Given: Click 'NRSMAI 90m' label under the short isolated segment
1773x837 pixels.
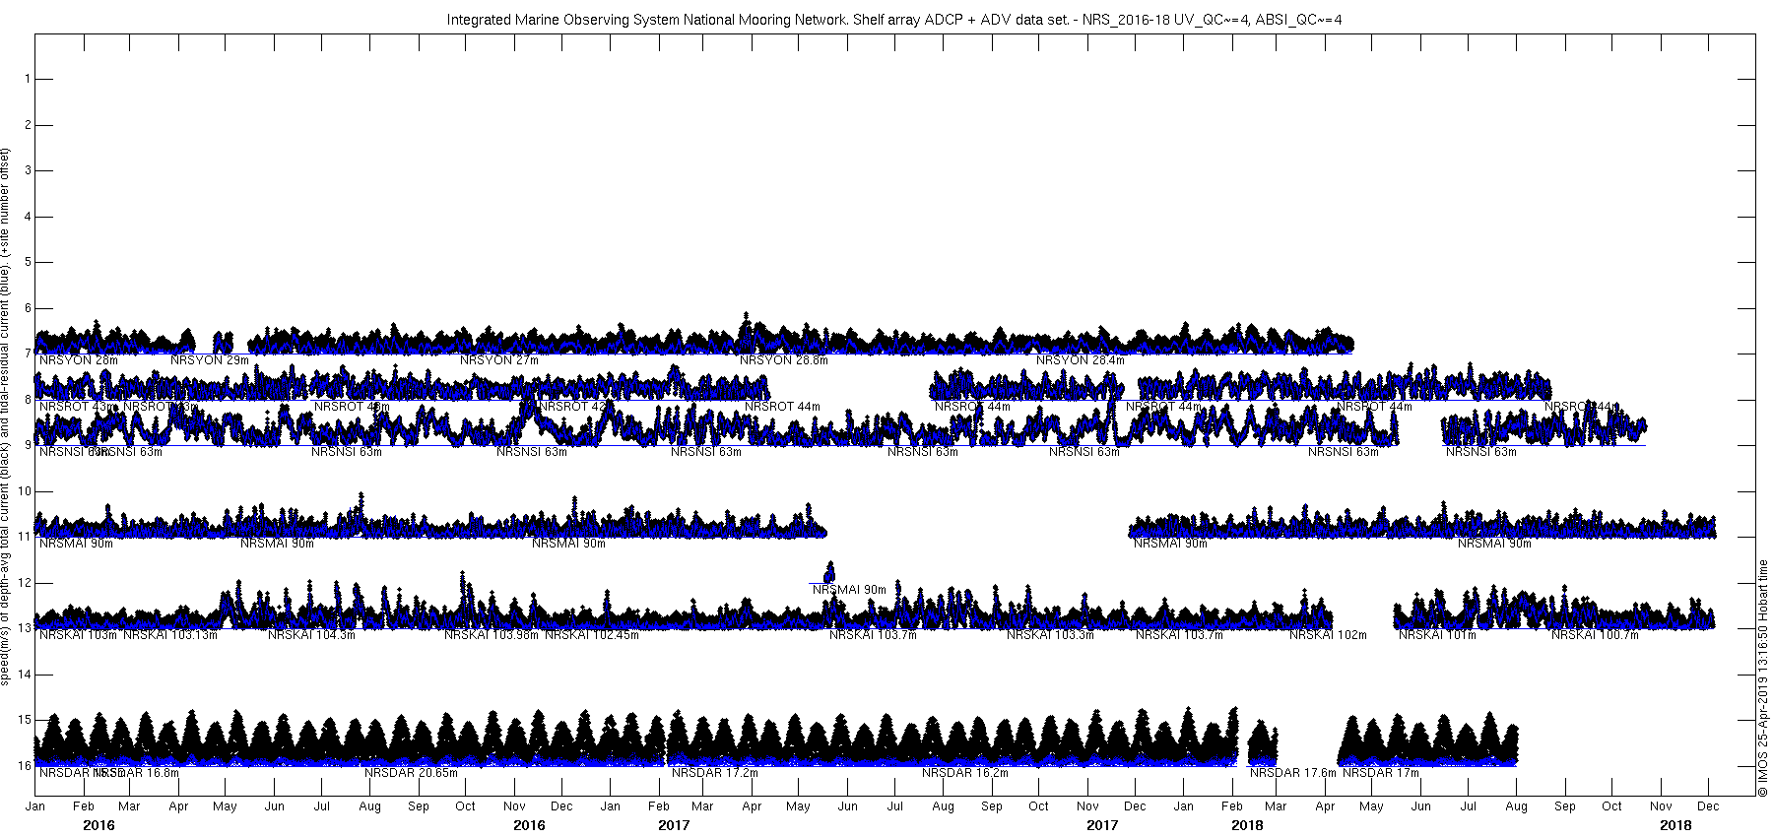Looking at the screenshot, I should [849, 590].
